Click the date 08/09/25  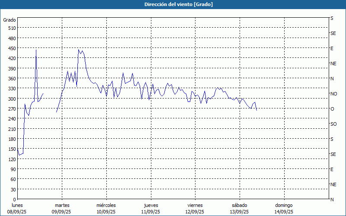click(17, 212)
